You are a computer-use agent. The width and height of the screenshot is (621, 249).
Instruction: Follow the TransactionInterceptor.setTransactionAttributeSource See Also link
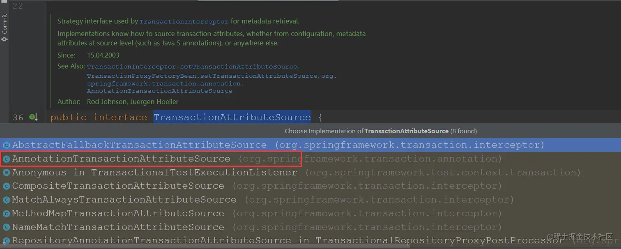pyautogui.click(x=192, y=67)
